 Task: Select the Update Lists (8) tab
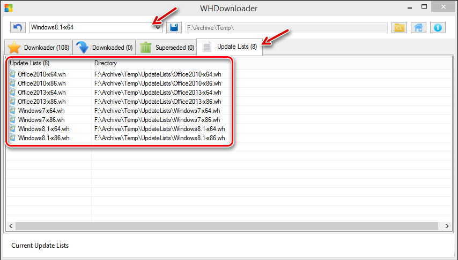tap(230, 47)
